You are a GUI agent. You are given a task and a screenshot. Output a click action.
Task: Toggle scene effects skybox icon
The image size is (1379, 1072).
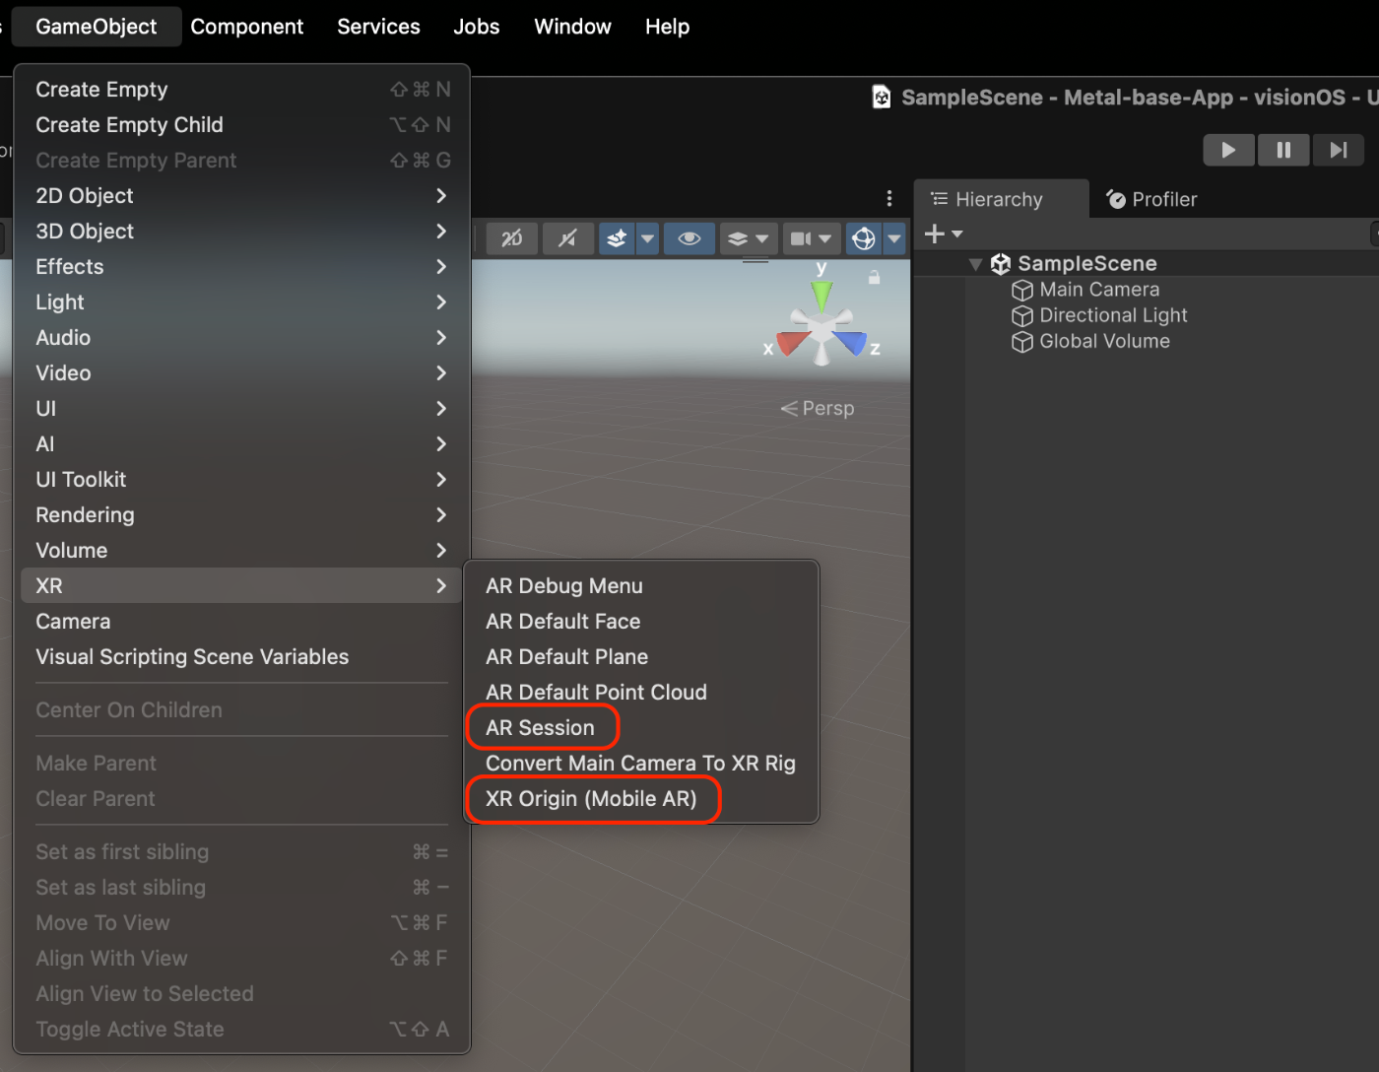pos(617,238)
